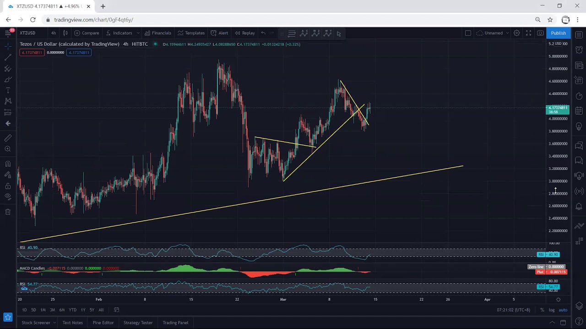Image resolution: width=586 pixels, height=329 pixels.
Task: Select the 3M date range
Action: (x=52, y=310)
